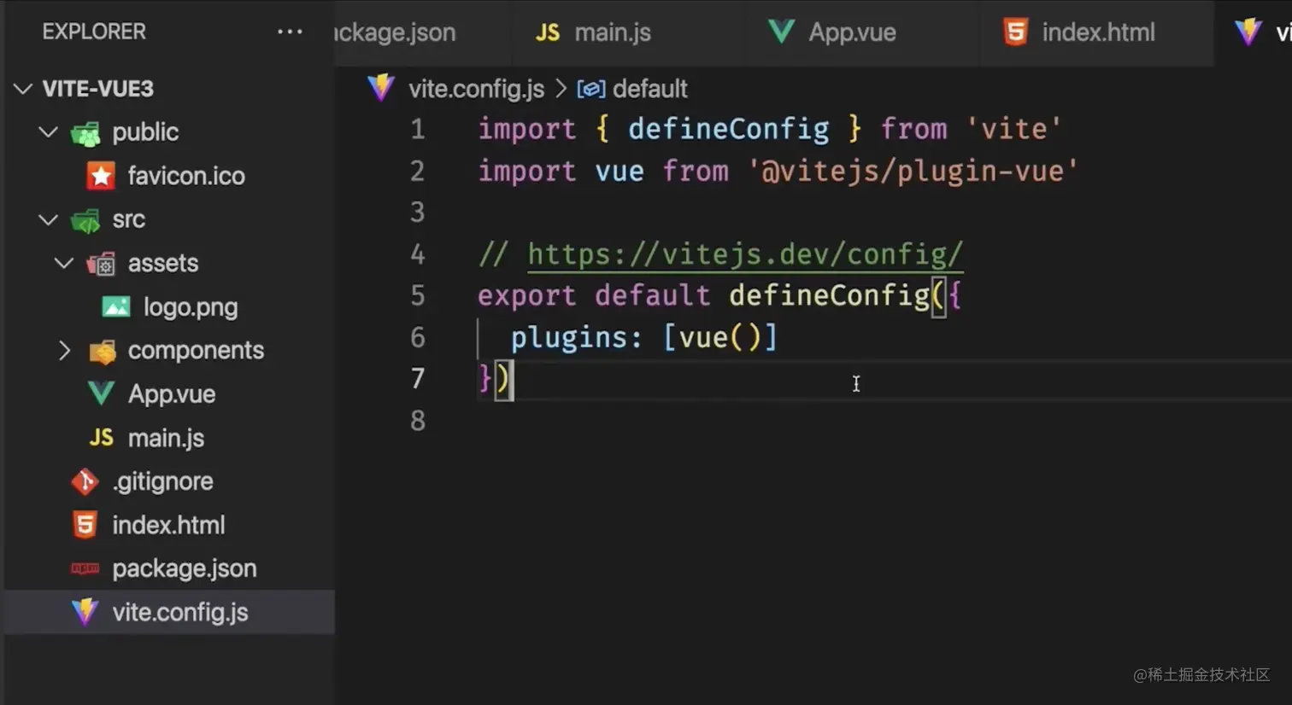Click the EXPLORER panel title
The height and width of the screenshot is (705, 1292).
94,32
